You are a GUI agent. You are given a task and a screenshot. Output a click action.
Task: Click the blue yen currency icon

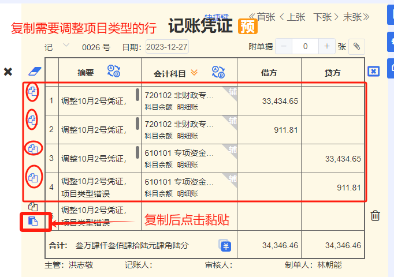click(225, 246)
